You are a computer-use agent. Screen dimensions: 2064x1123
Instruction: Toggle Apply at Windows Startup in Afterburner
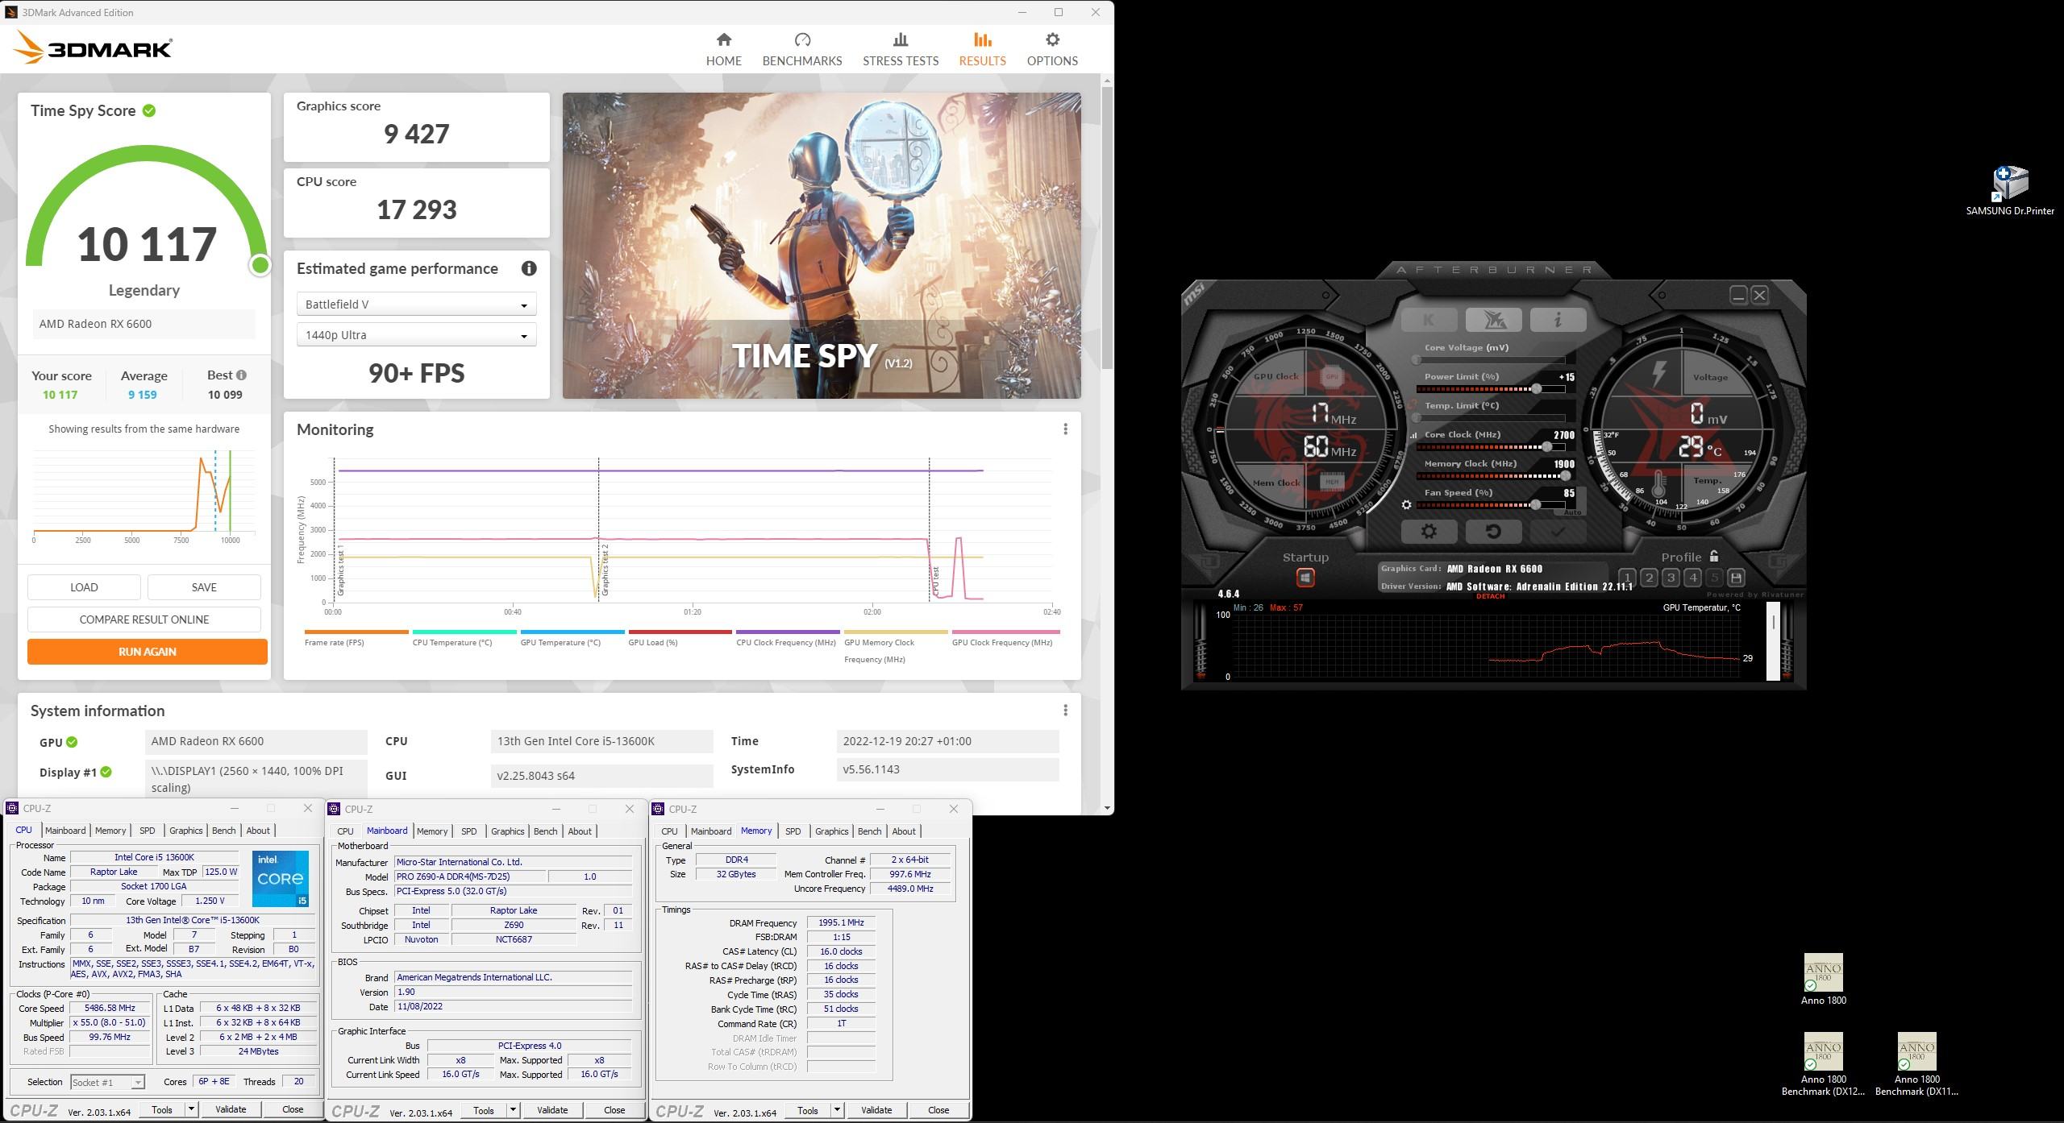(x=1305, y=578)
